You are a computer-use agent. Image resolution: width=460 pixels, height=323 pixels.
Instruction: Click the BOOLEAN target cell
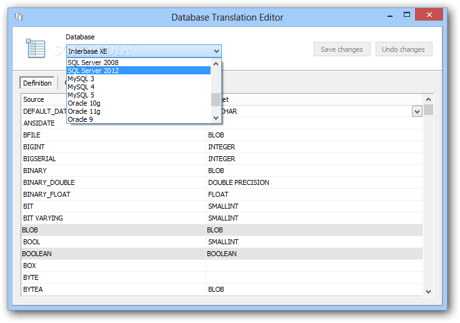(314, 254)
